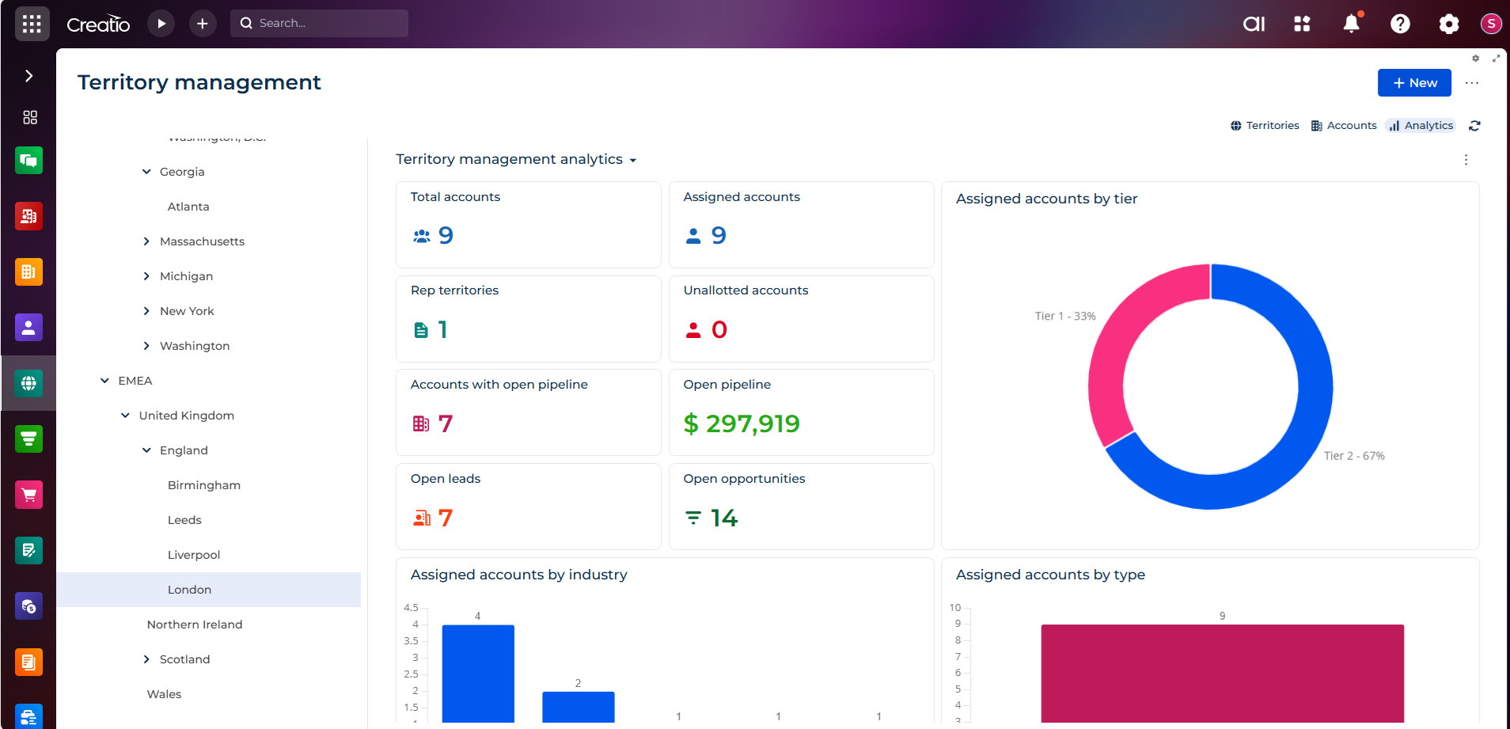
Task: Switch to the Territories tab
Action: pyautogui.click(x=1265, y=126)
